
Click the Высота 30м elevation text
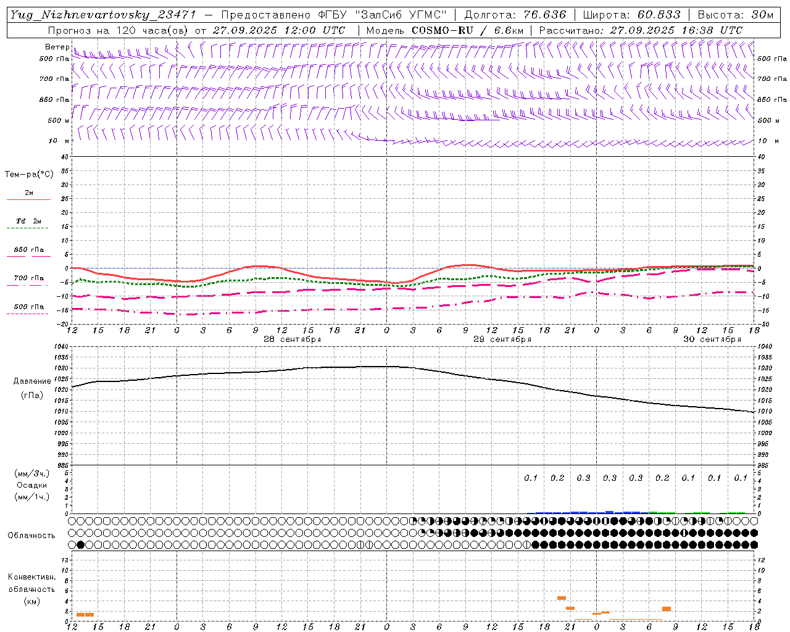click(x=735, y=15)
